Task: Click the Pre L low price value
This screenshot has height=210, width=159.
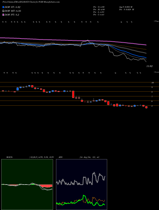Action: (x=99, y=12)
